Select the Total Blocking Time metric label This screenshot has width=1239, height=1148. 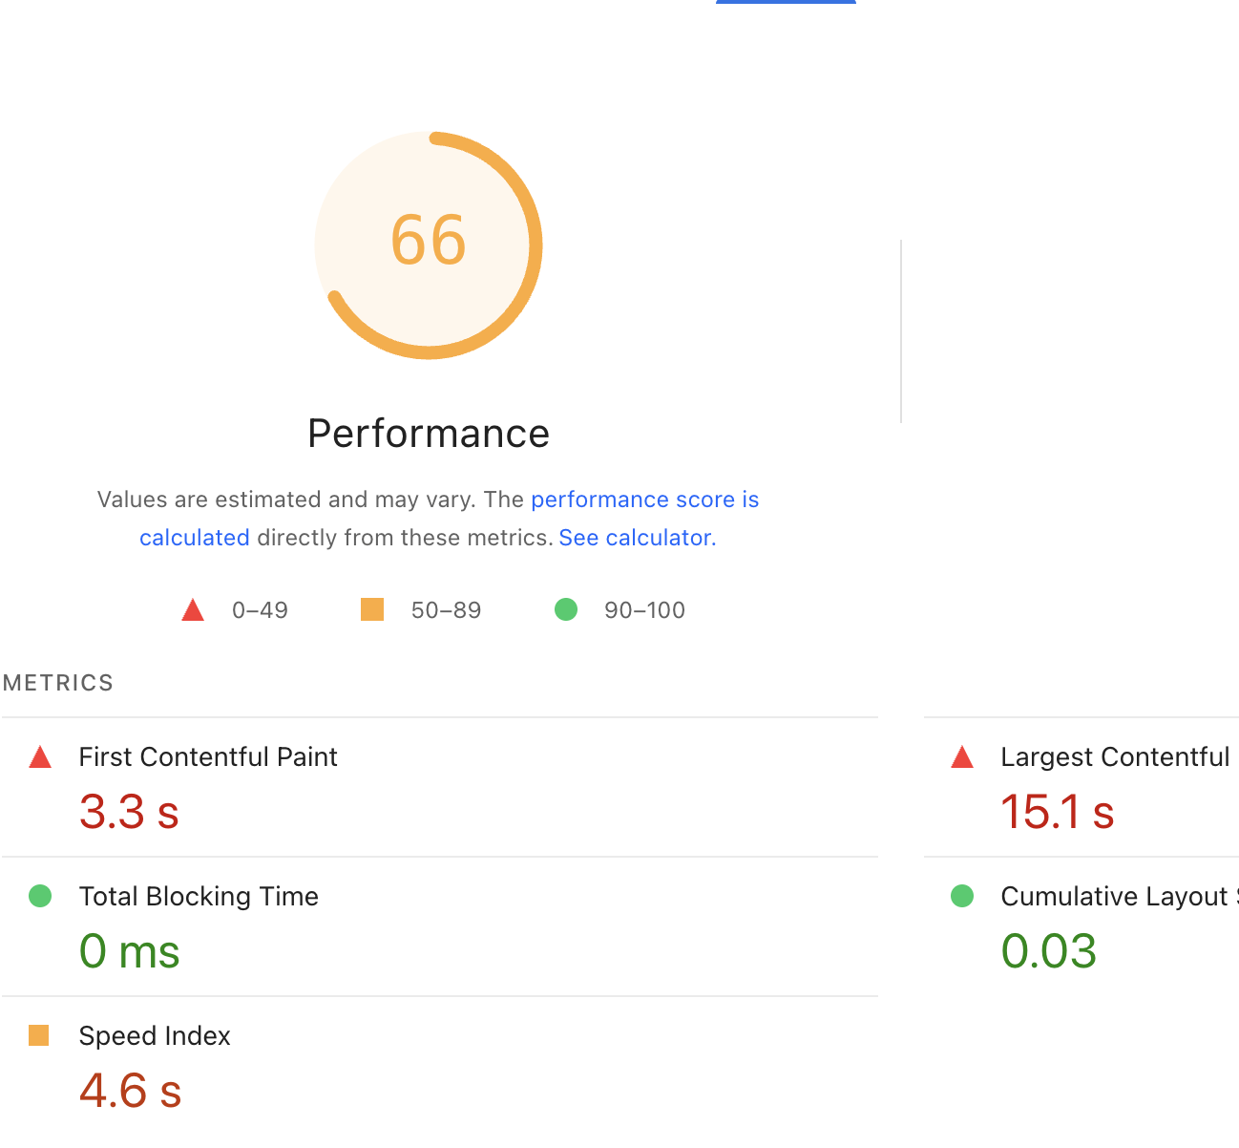199,897
